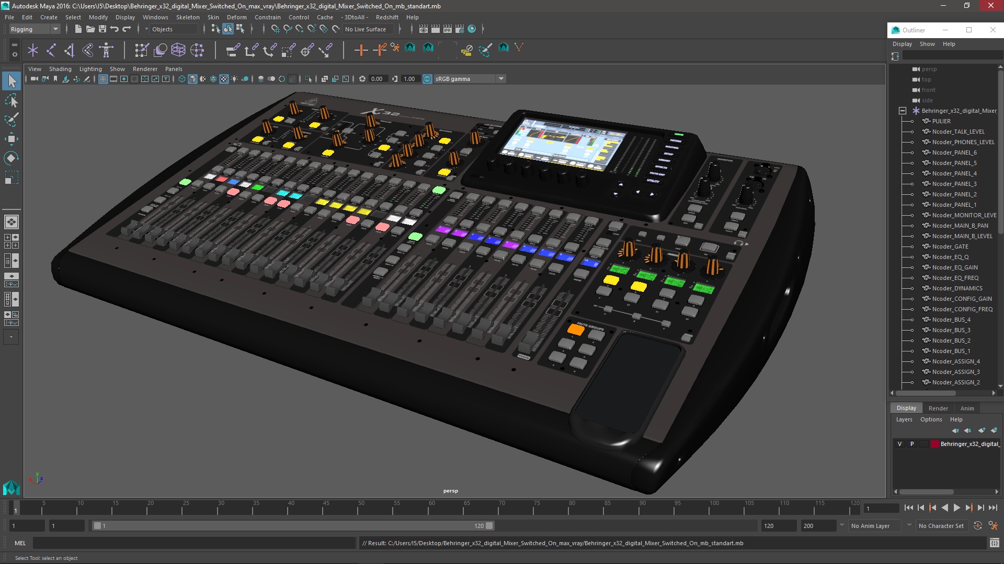Create a Lattice deformer from shelf
Viewport: 1004px width, 564px height.
pyautogui.click(x=178, y=50)
